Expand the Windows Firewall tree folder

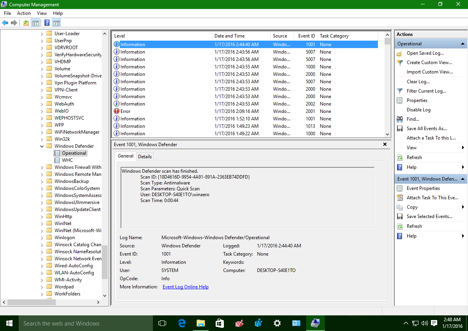point(42,167)
